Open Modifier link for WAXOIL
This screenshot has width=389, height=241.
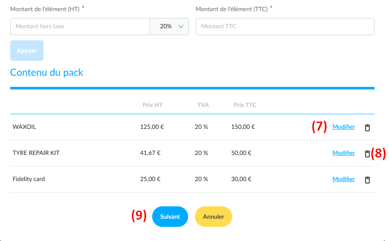click(344, 127)
